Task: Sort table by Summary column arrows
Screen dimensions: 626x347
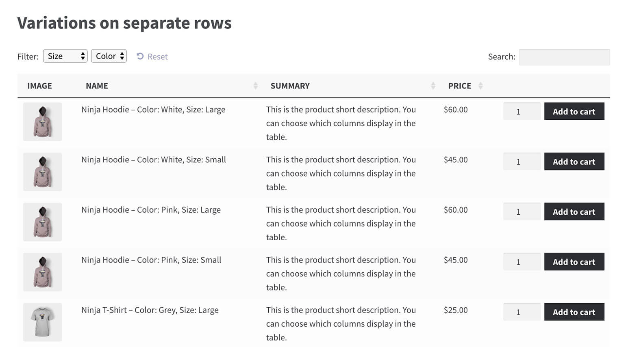Action: [433, 86]
